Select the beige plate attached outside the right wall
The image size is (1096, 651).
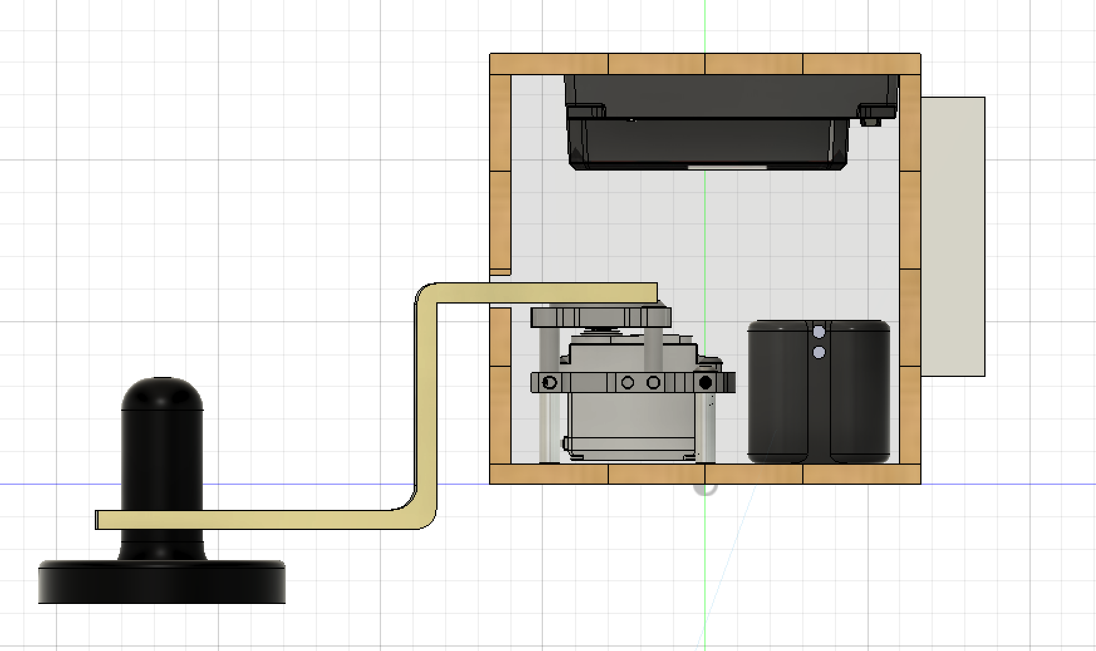[x=953, y=236]
